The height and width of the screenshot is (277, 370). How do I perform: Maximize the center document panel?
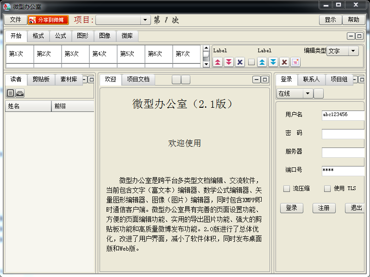[x=265, y=80]
